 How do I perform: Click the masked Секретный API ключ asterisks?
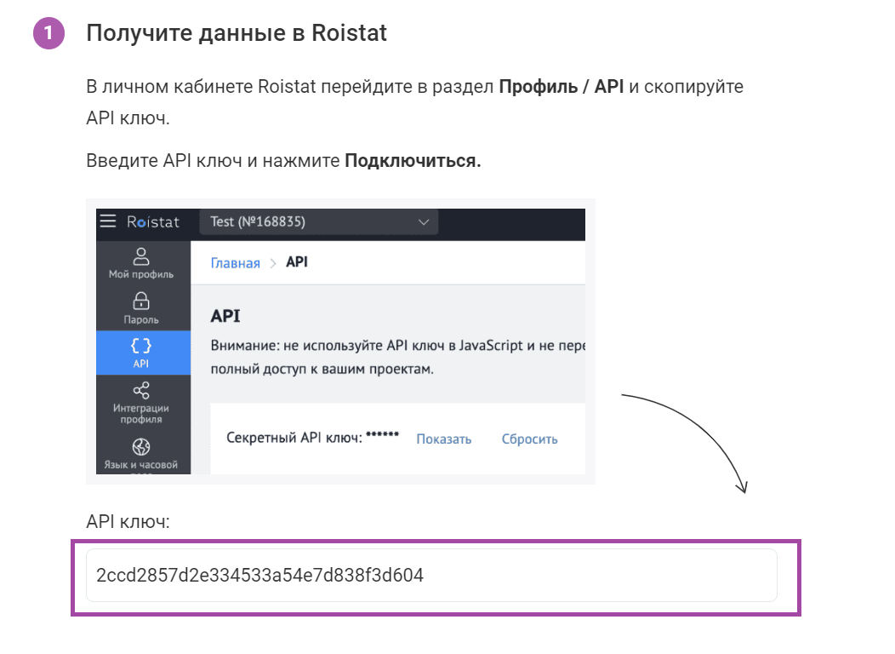pos(382,437)
